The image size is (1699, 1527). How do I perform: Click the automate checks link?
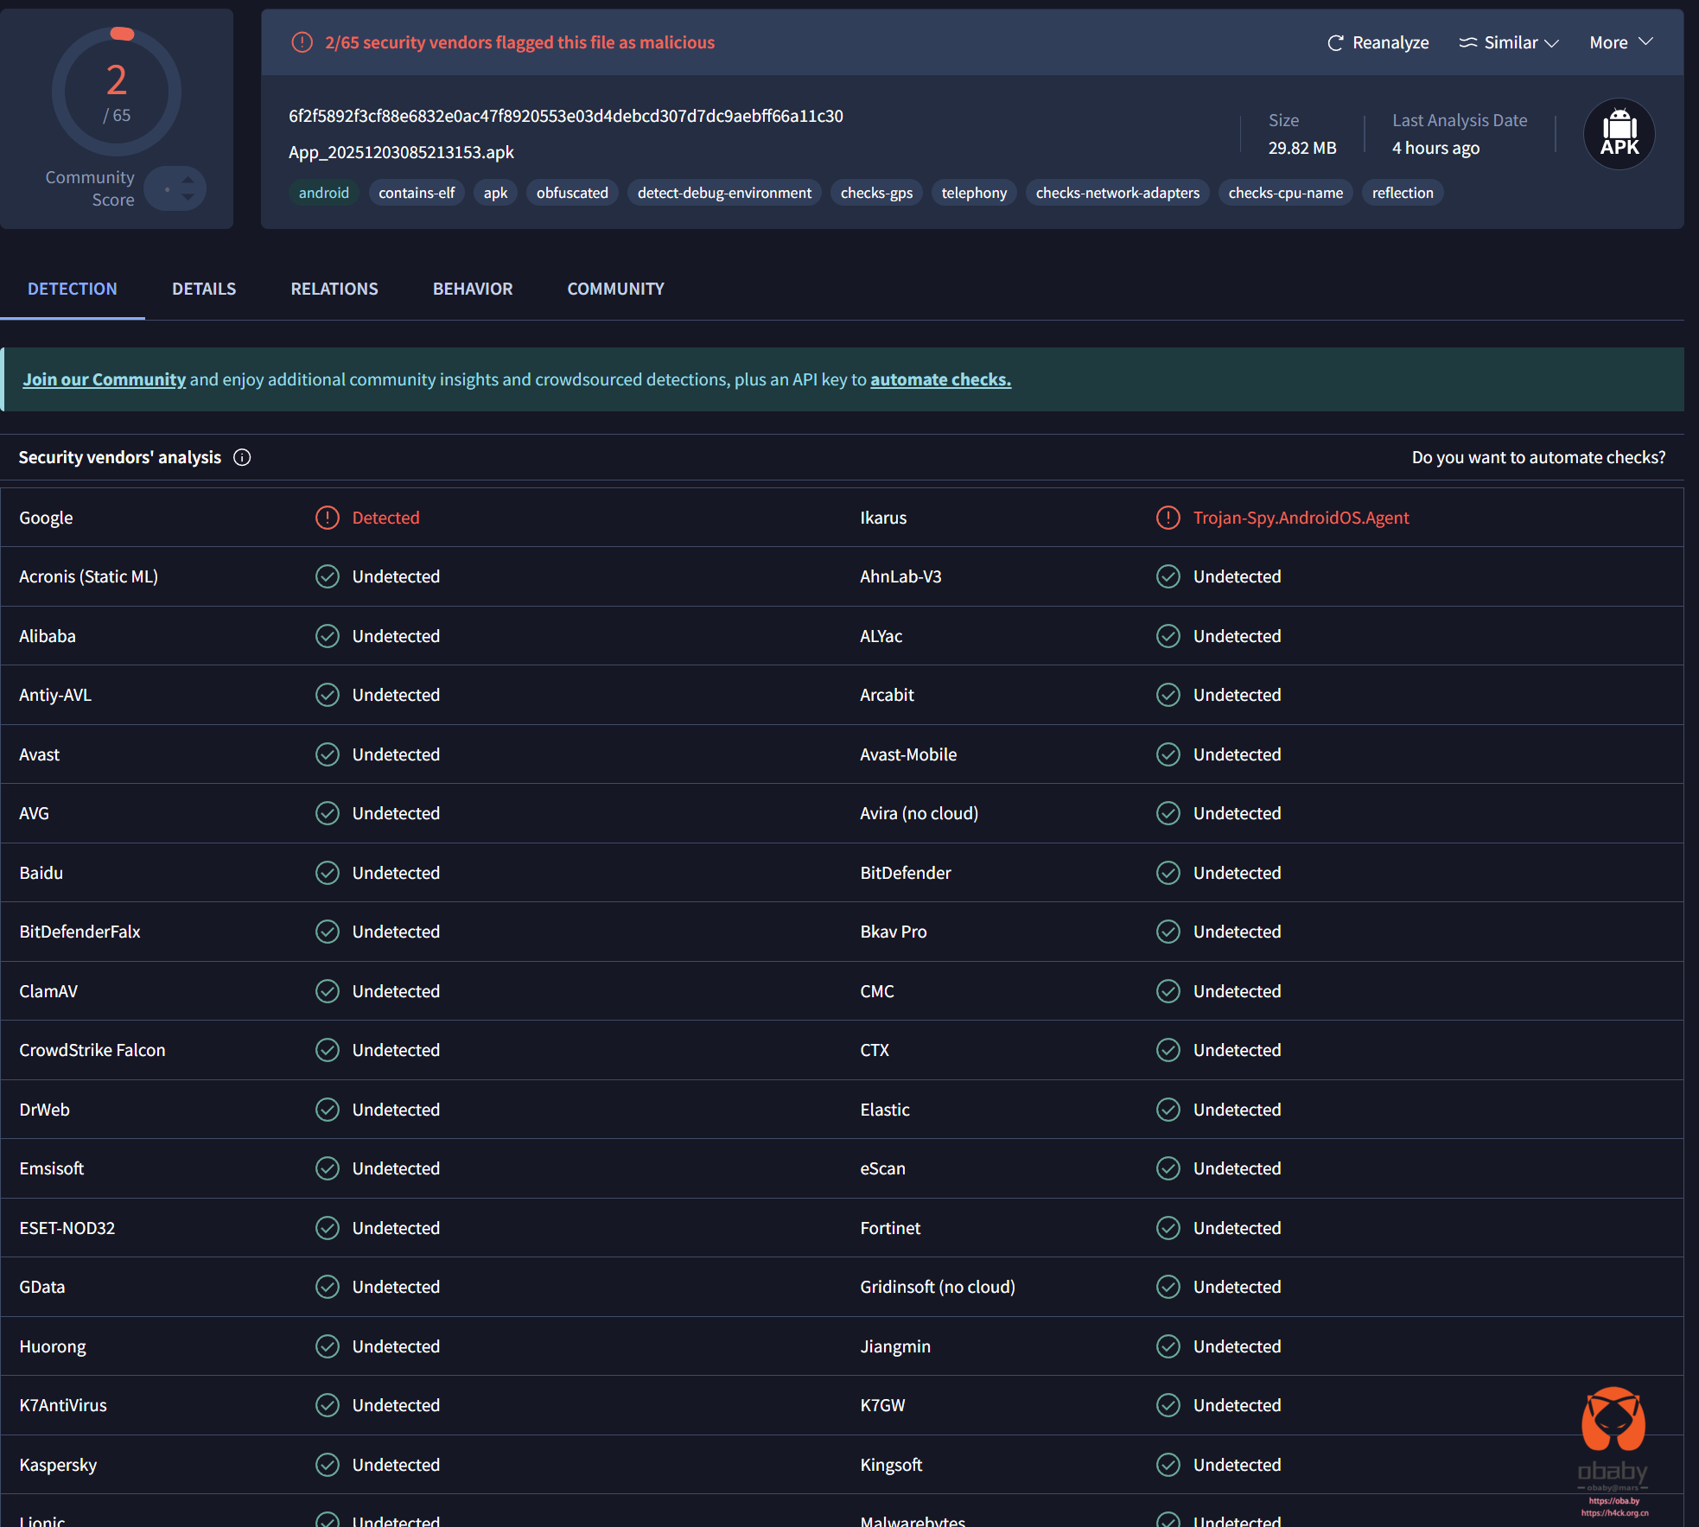(939, 379)
